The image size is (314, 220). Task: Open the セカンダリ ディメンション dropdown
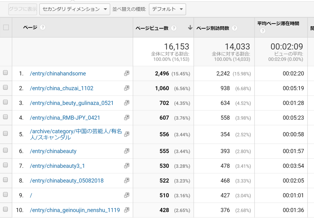click(75, 9)
